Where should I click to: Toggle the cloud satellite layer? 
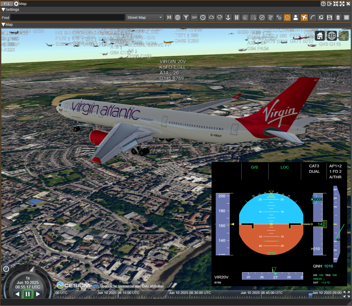click(211, 17)
